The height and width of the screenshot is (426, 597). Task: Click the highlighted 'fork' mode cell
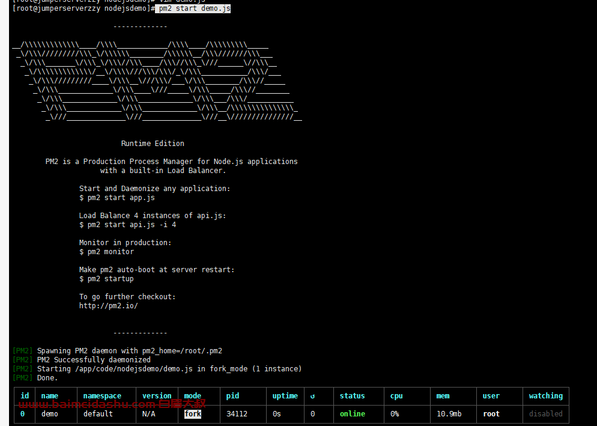(193, 414)
